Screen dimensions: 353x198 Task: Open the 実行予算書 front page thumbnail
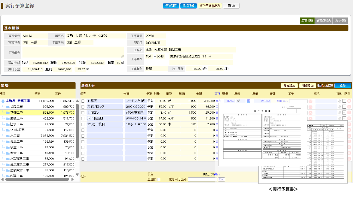pos(263,134)
